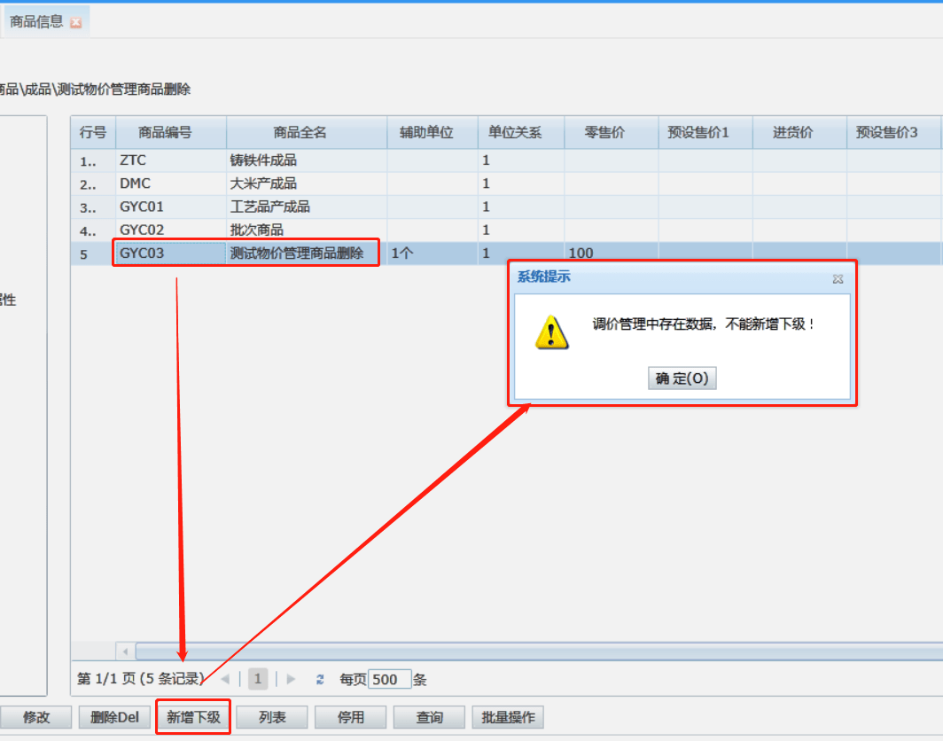
Task: Click the breadcrumb path 测试物价管理商品删除
Action: point(124,90)
